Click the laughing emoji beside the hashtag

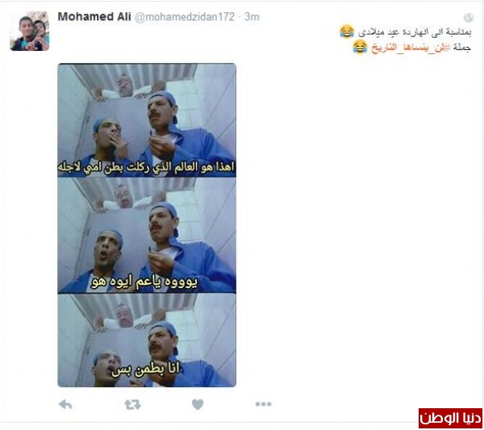pos(360,47)
